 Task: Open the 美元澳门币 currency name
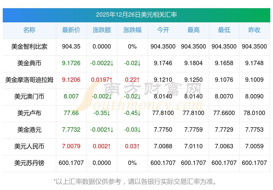click(29, 96)
